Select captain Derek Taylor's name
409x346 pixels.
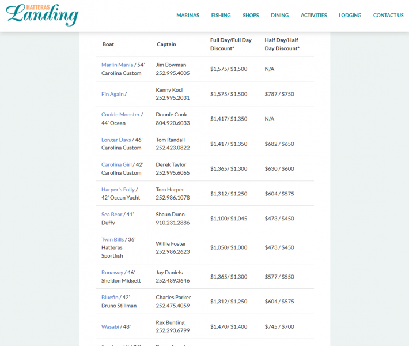click(x=171, y=164)
